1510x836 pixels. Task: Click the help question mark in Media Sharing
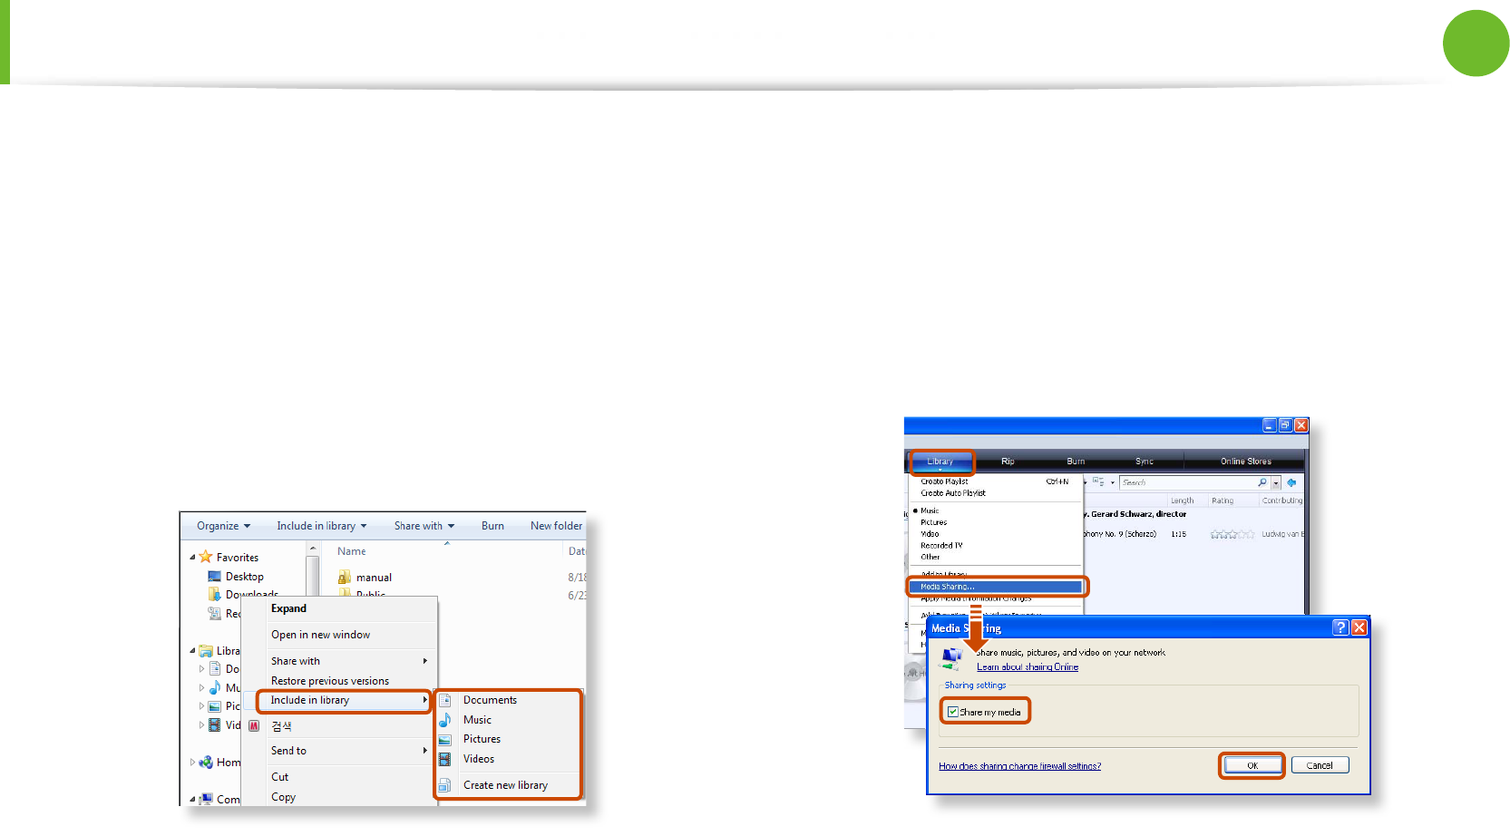click(x=1340, y=627)
